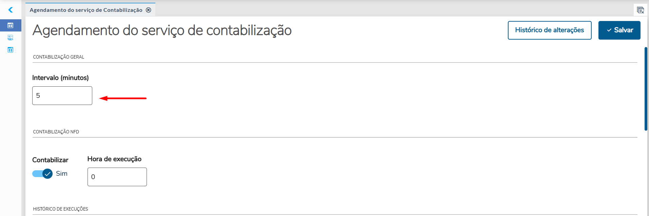
Task: Click the Hora de execução label
Action: coord(114,159)
